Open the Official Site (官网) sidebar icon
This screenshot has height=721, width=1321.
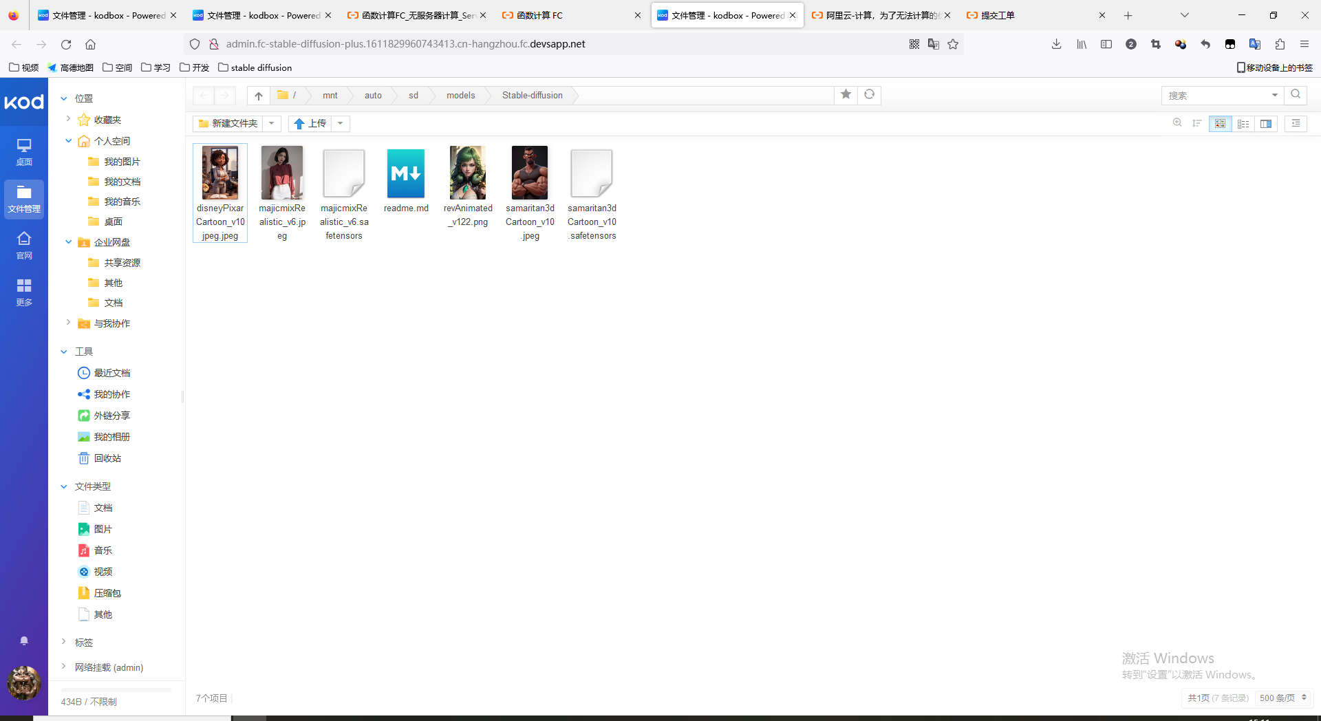click(24, 246)
